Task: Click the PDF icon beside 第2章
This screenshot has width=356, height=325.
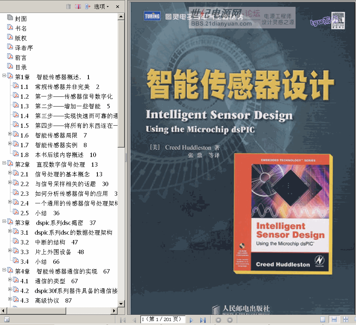Action: (10, 163)
